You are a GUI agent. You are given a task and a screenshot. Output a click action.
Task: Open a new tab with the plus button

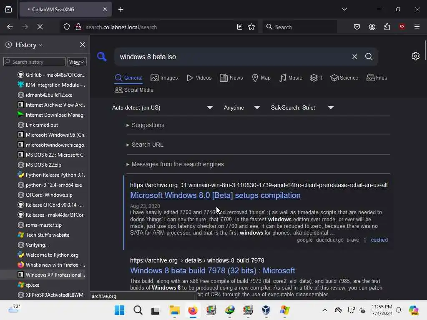point(121,10)
